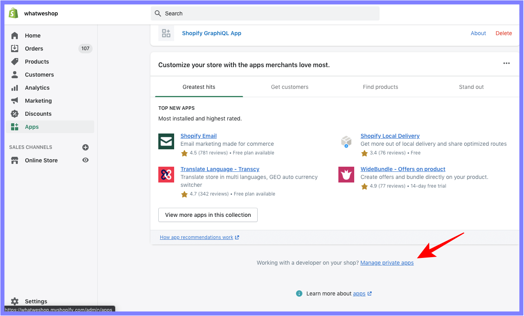
Task: Click into the Search field
Action: [x=265, y=13]
